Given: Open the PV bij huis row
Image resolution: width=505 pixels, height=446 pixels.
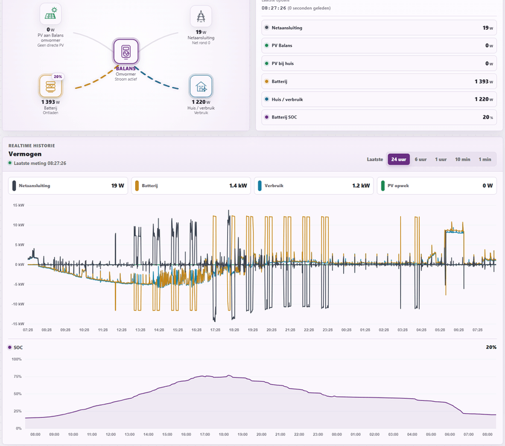Looking at the screenshot, I should click(x=379, y=63).
